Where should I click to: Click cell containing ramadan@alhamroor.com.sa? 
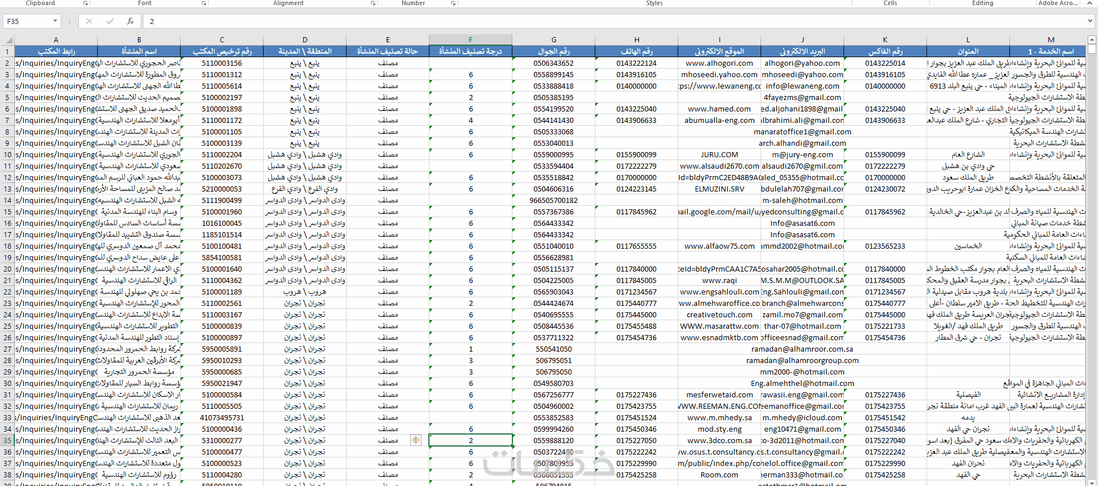pyautogui.click(x=802, y=349)
